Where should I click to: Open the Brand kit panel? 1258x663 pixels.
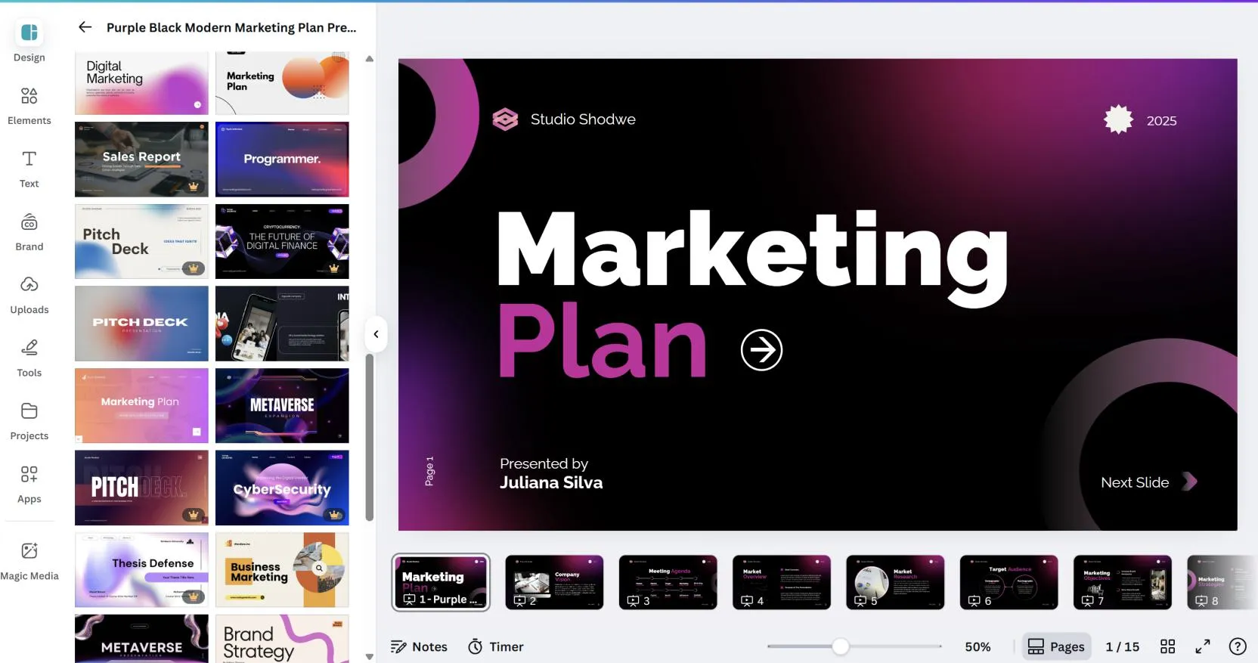tap(29, 231)
